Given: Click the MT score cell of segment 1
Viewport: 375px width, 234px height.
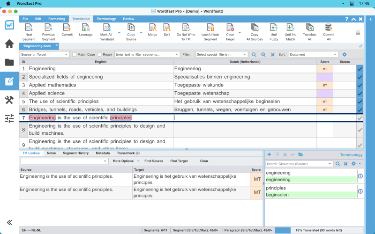Looking at the screenshot, I should click(325, 69).
